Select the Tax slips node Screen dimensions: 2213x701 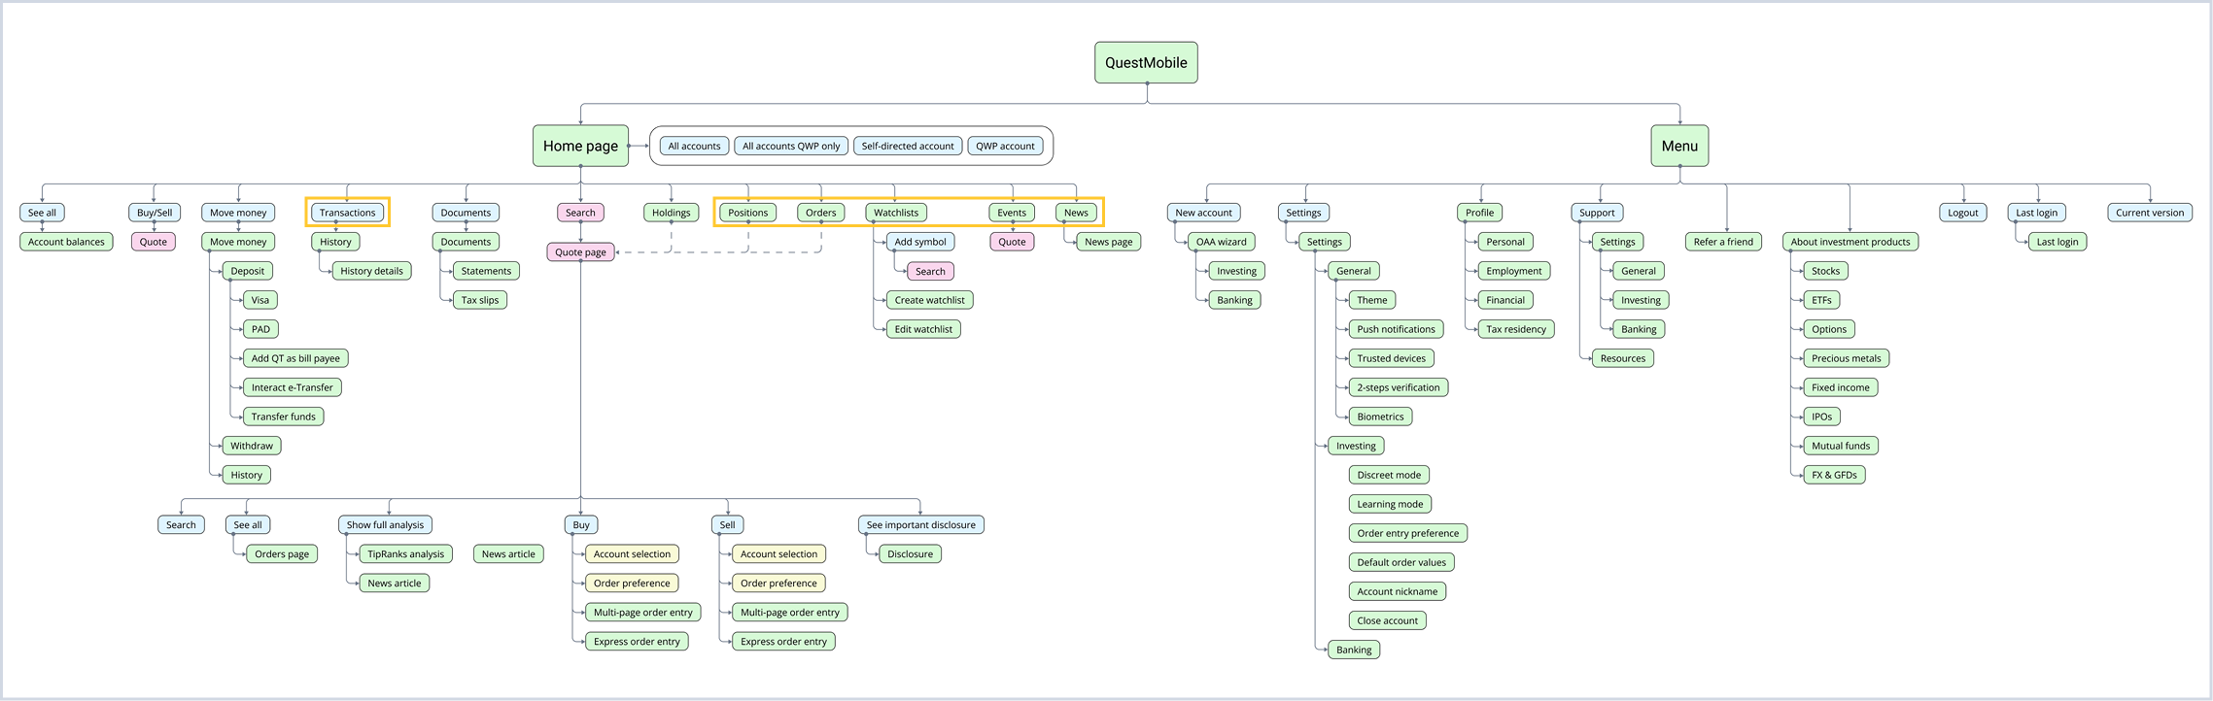(479, 300)
